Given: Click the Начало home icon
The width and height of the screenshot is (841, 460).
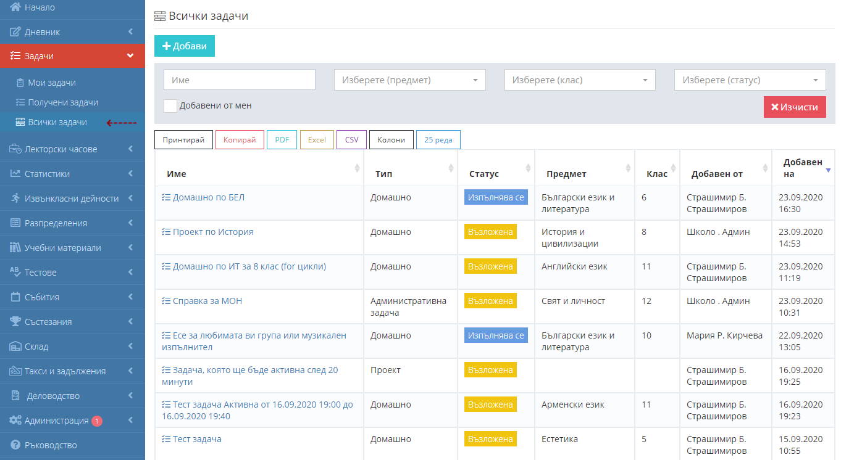Looking at the screenshot, I should pos(14,7).
